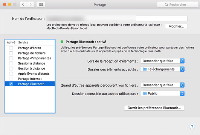Click the Téléchargements folder icon
The image size is (200, 135).
coord(145,69)
